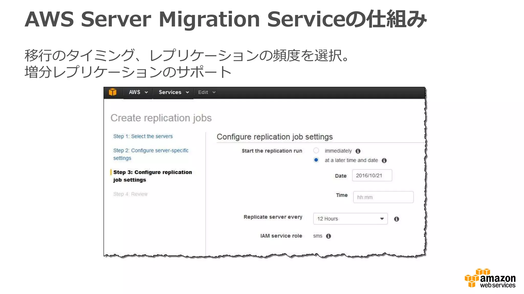Open the Replicate server every 12 Hours dropdown
This screenshot has height=294, width=524.
click(x=350, y=219)
